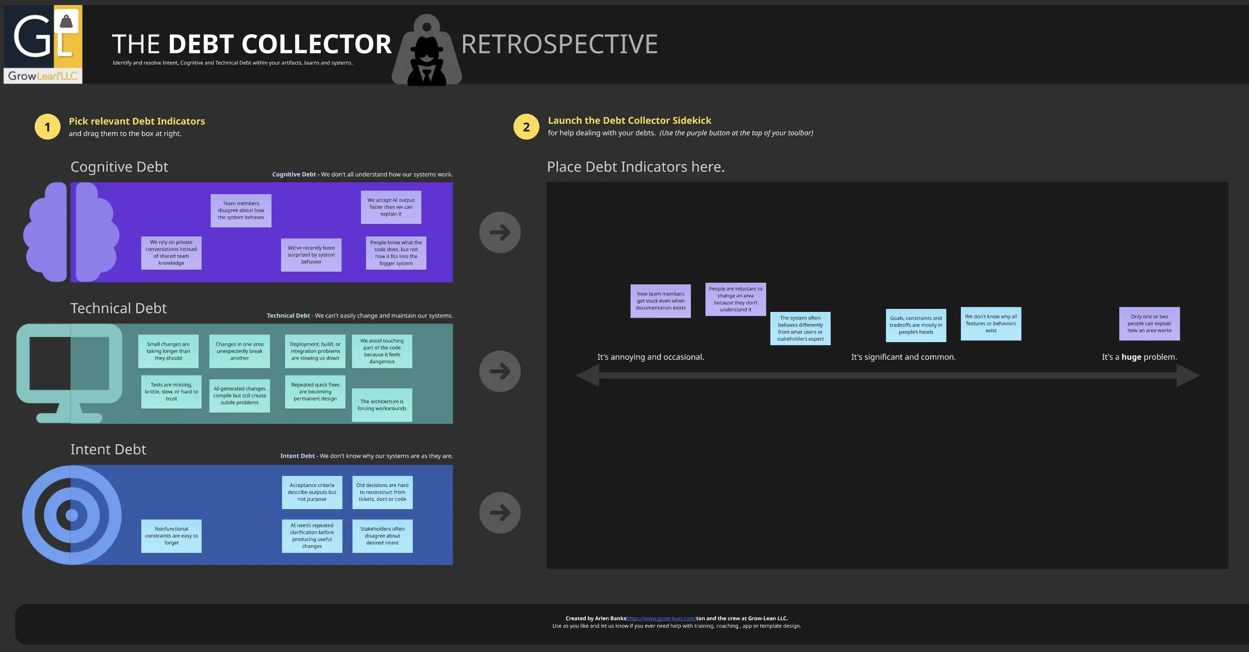Viewport: 1249px width, 652px height.
Task: Select 'New team members get stuck' placed note
Action: coord(661,301)
